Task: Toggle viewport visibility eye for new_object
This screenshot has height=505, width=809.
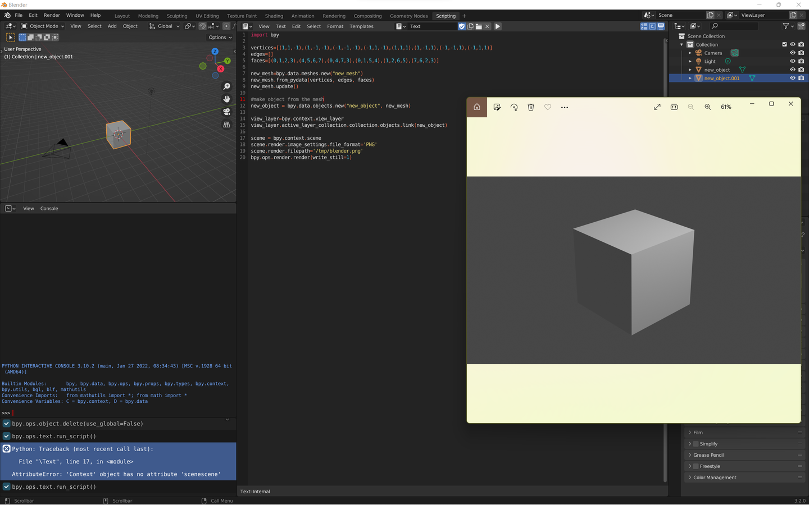Action: coord(792,70)
